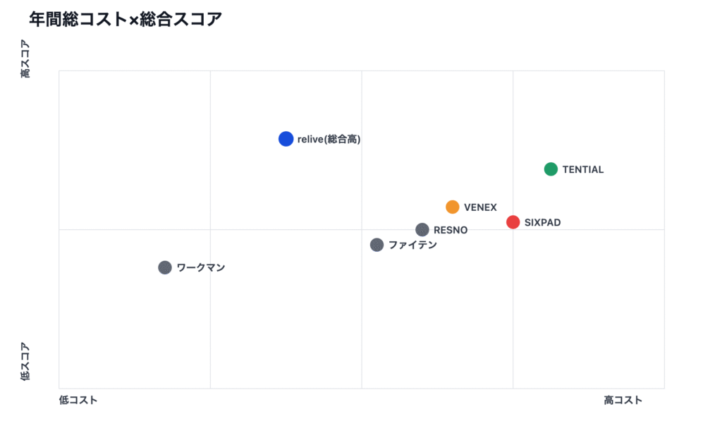The height and width of the screenshot is (445, 722).
Task: Click the orange VENEX dot
Action: 453,207
